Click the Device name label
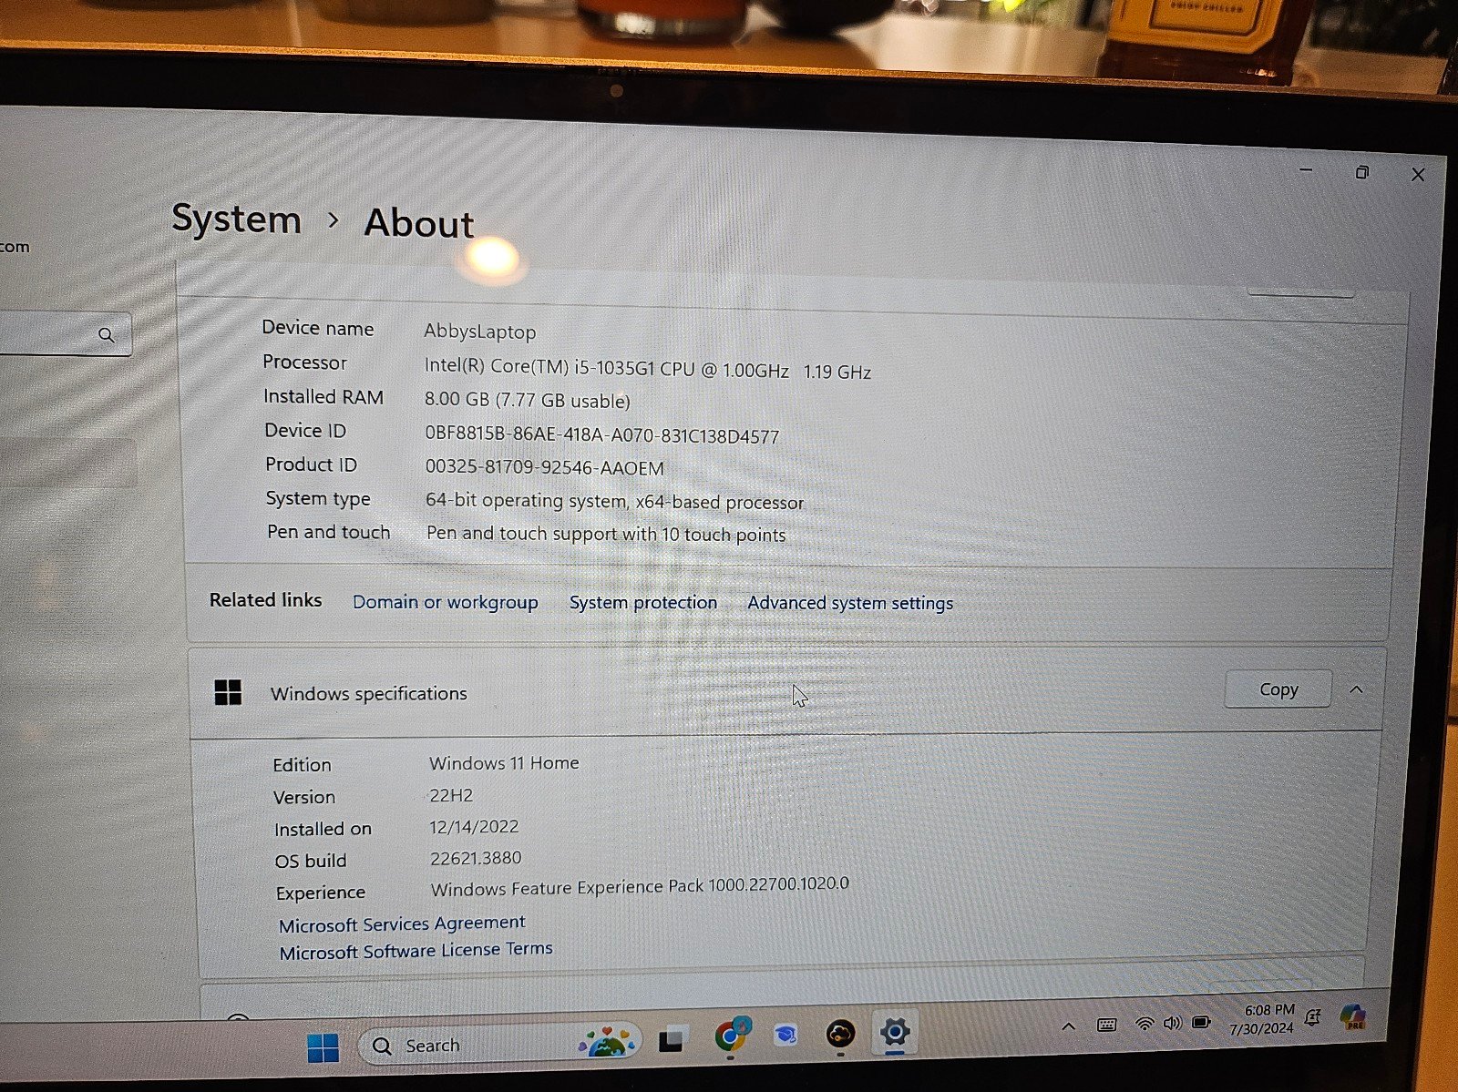Image resolution: width=1458 pixels, height=1092 pixels. coord(318,328)
